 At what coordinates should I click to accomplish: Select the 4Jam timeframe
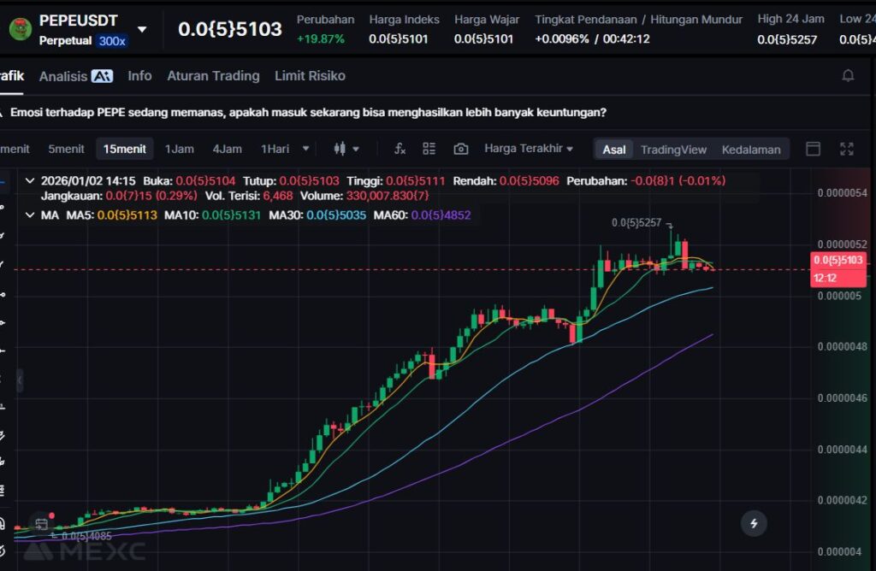coord(227,149)
